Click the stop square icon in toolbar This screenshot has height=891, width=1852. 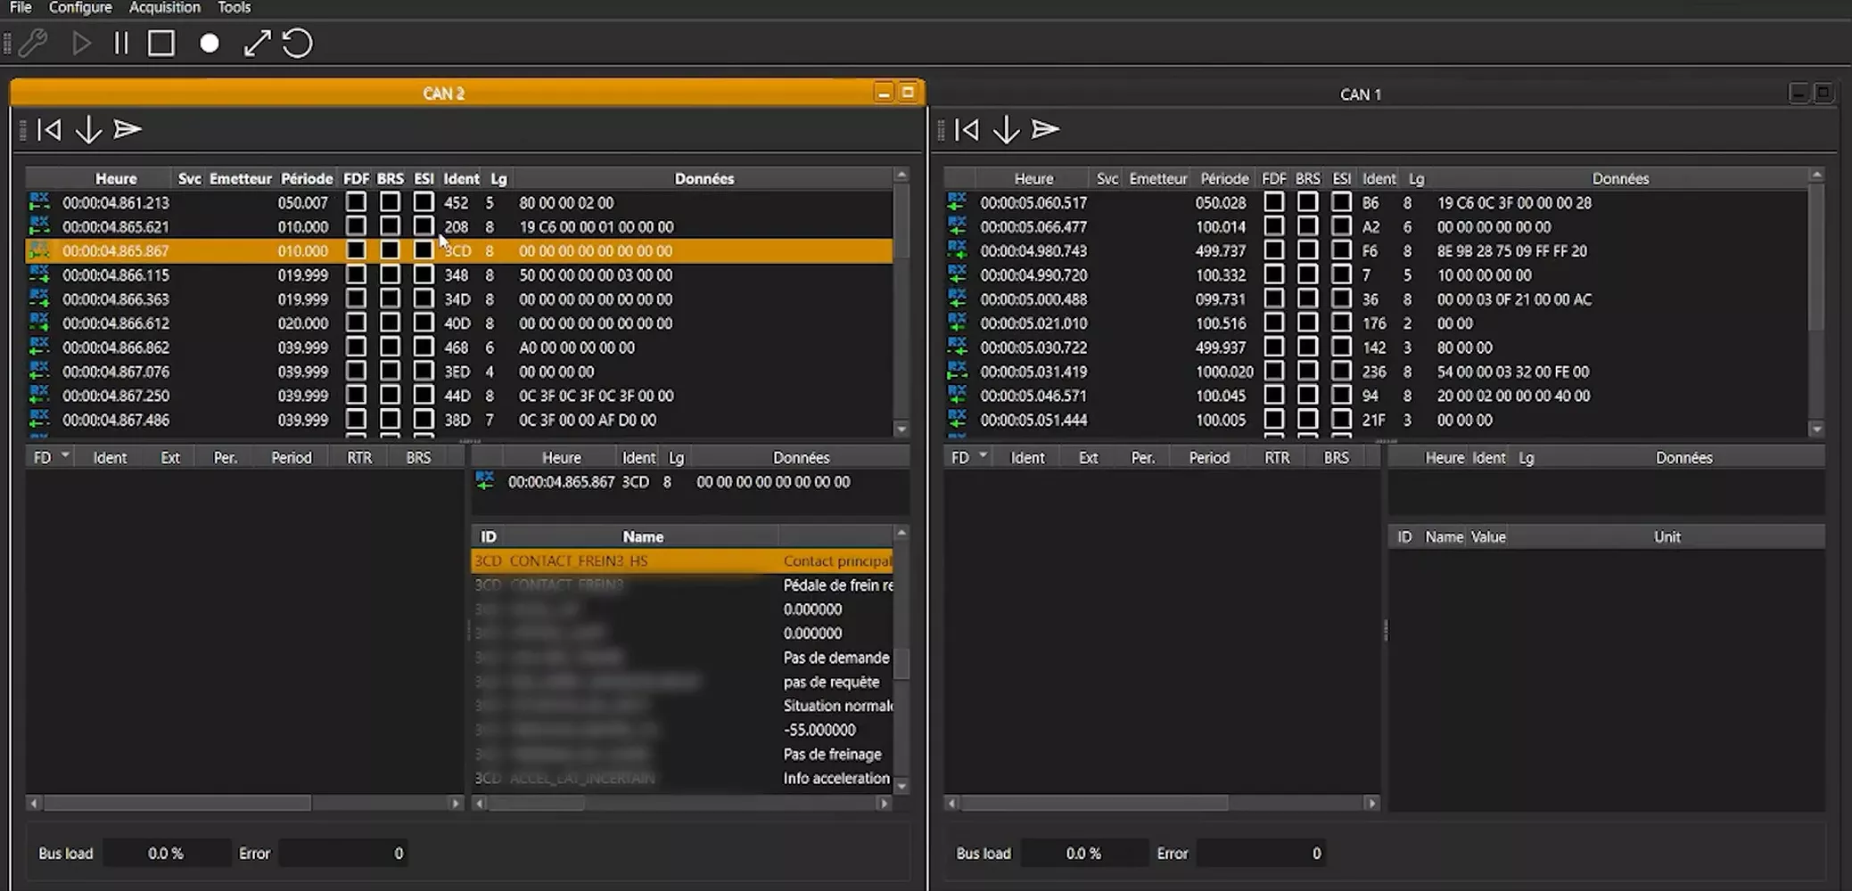[x=161, y=43]
